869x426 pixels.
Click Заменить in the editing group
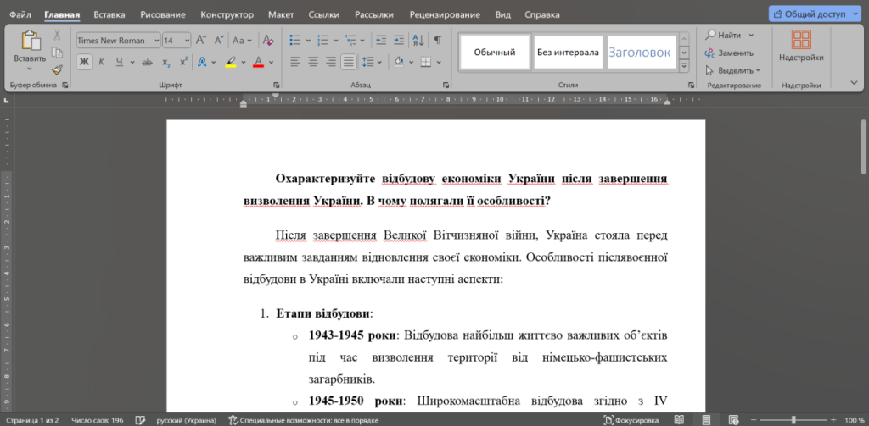coord(729,53)
